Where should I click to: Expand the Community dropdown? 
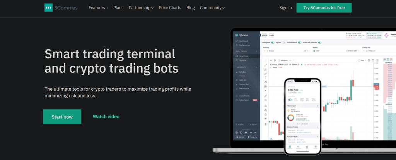point(212,8)
